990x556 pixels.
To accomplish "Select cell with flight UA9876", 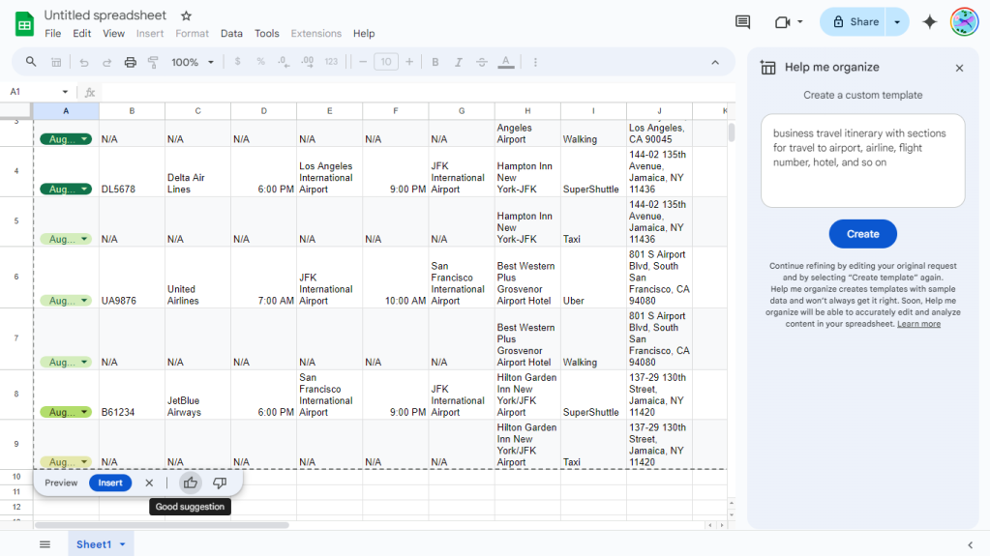I will coord(132,278).
